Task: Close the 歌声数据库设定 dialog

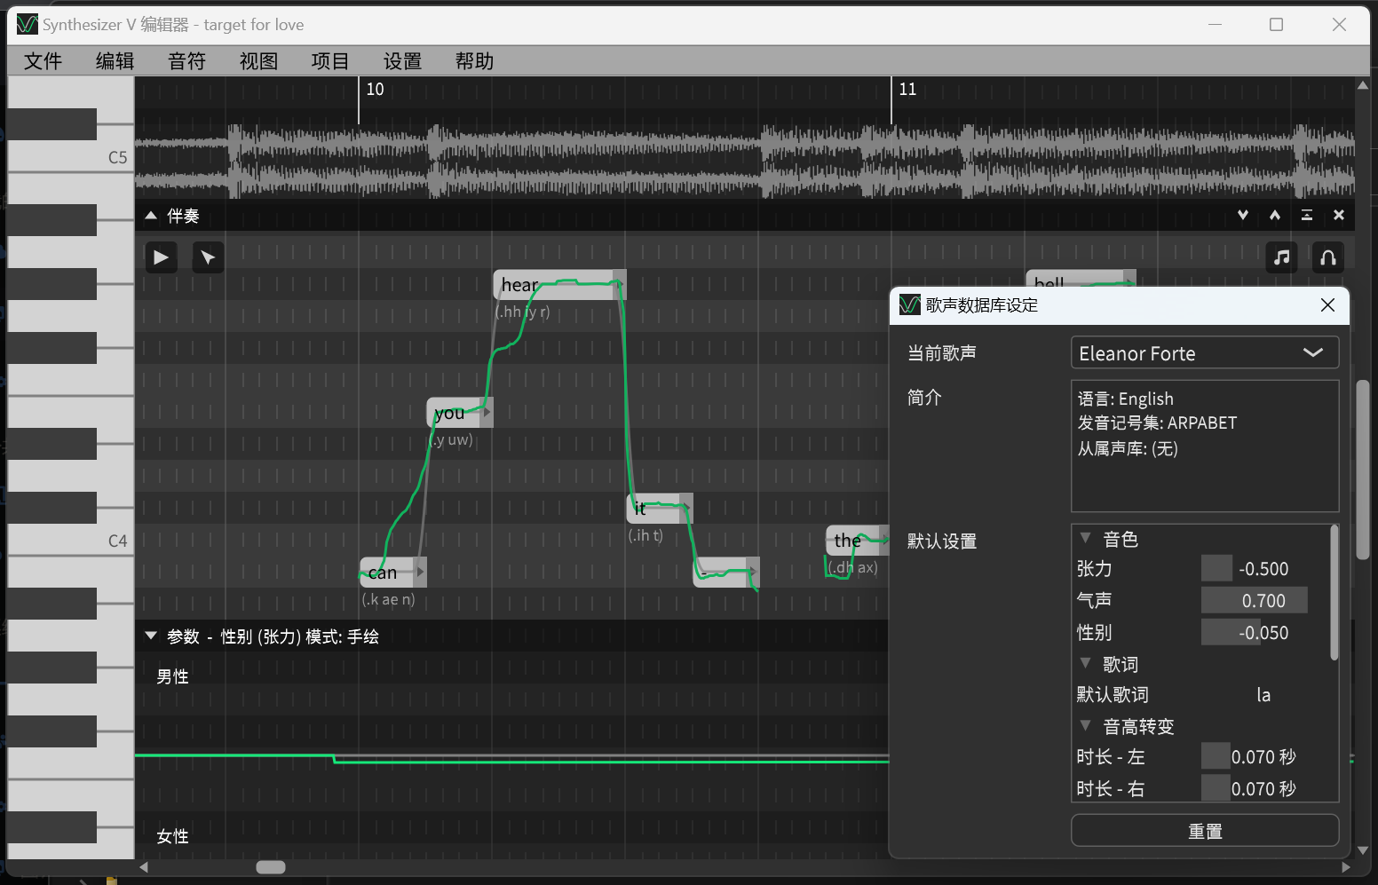Action: point(1327,305)
